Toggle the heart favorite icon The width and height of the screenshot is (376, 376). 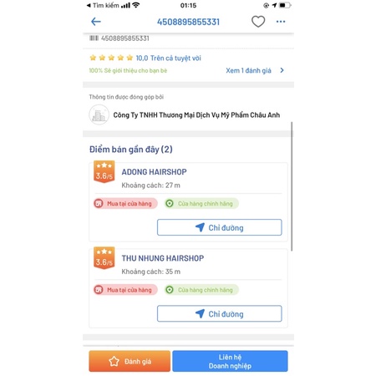pos(258,22)
